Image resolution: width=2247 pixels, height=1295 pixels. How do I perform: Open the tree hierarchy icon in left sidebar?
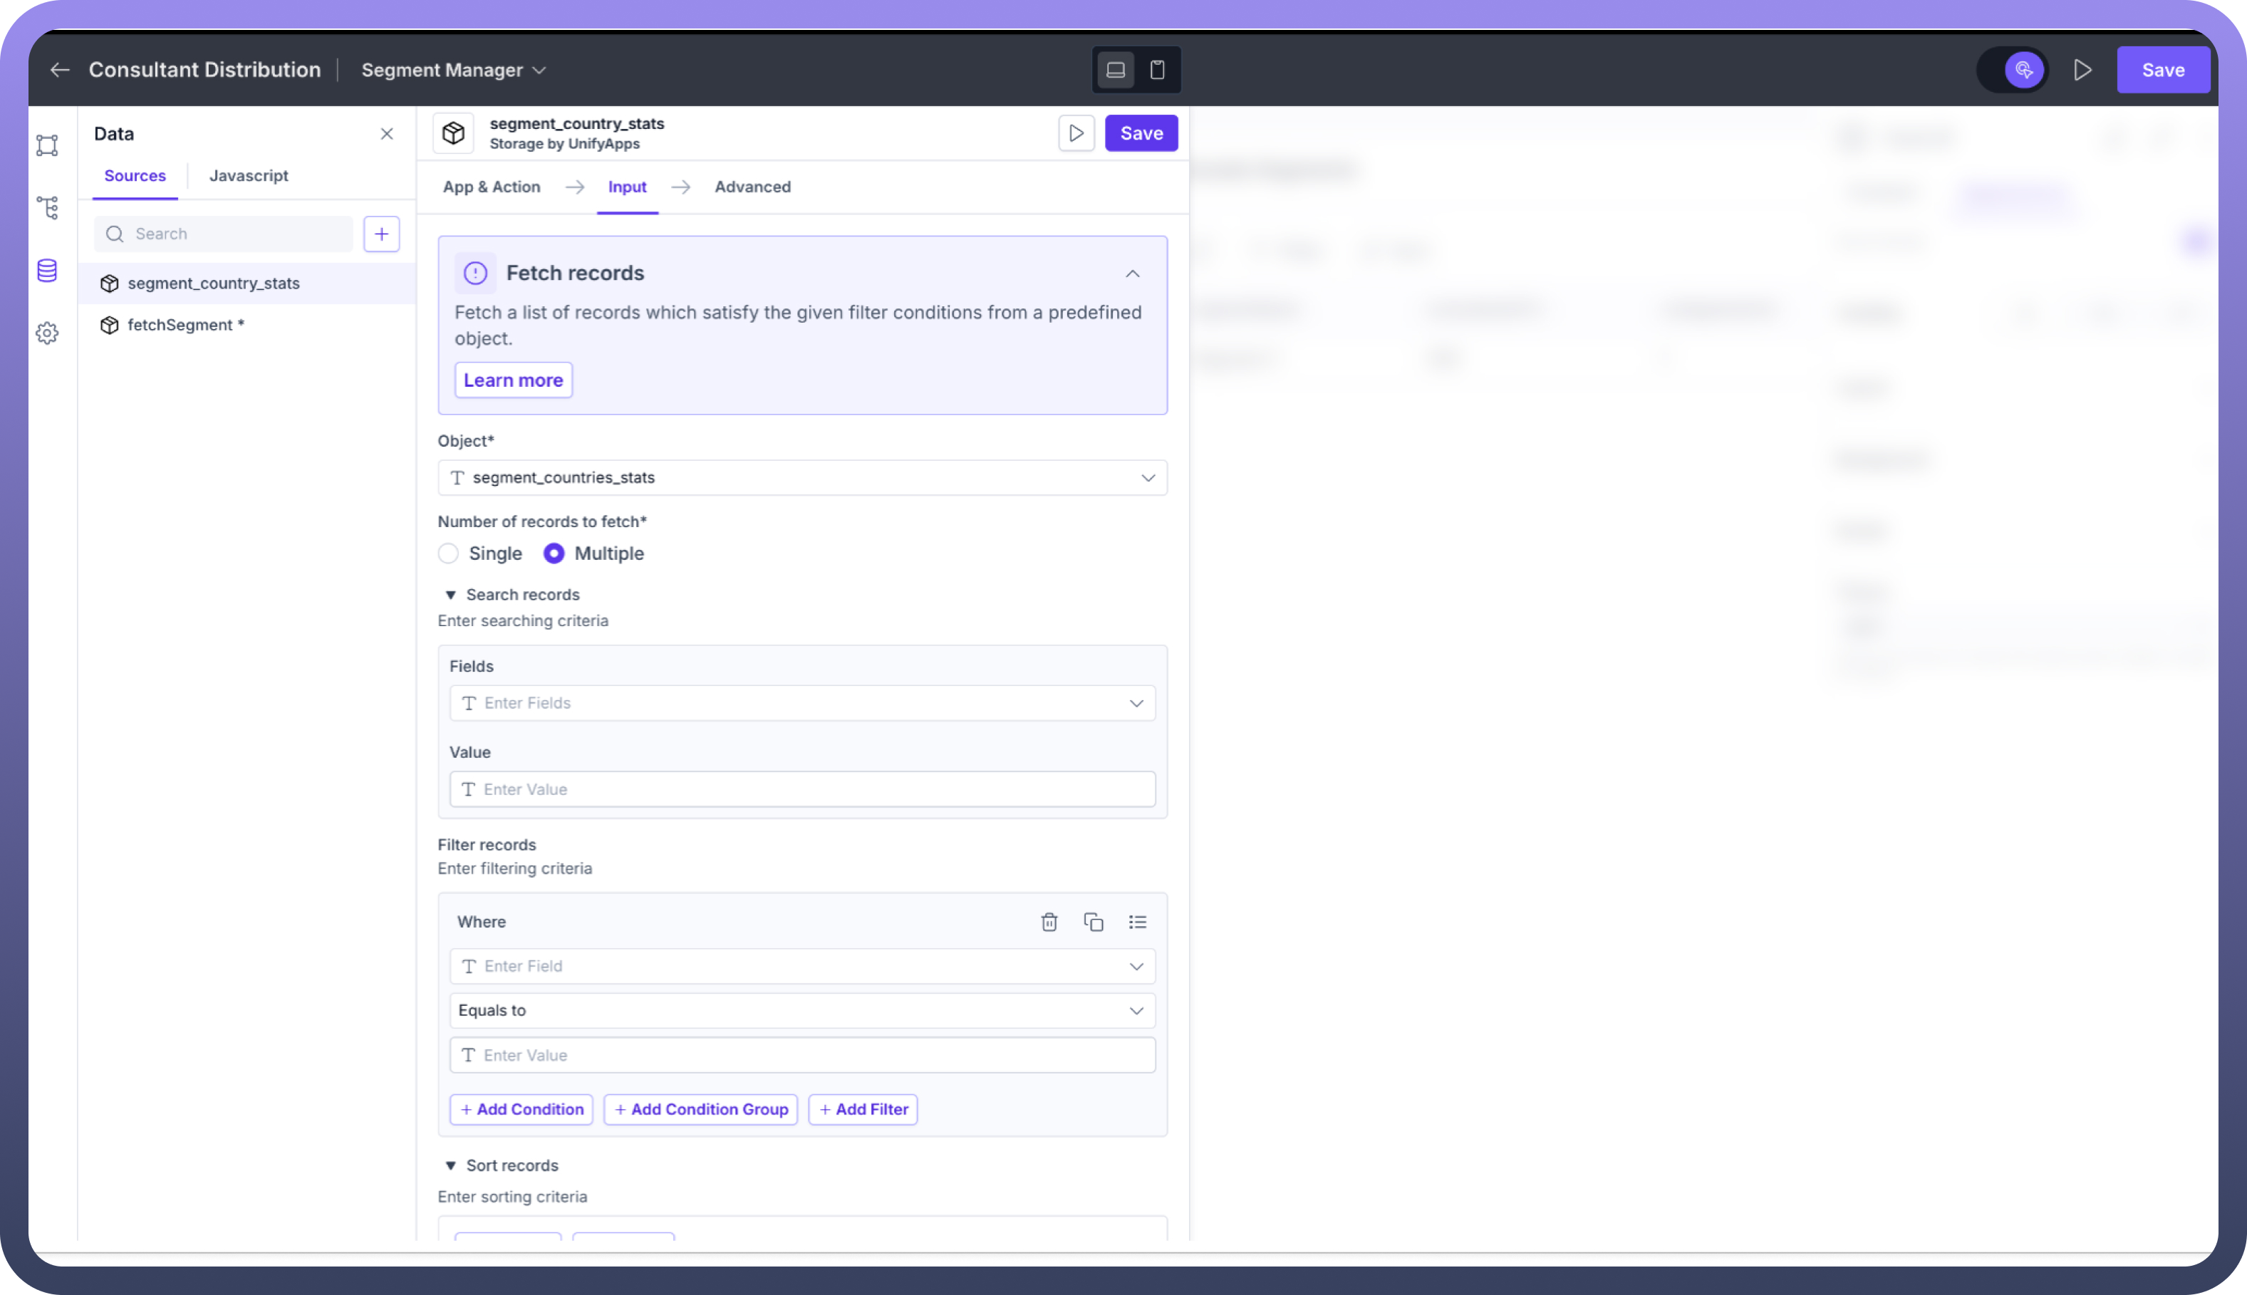[47, 208]
